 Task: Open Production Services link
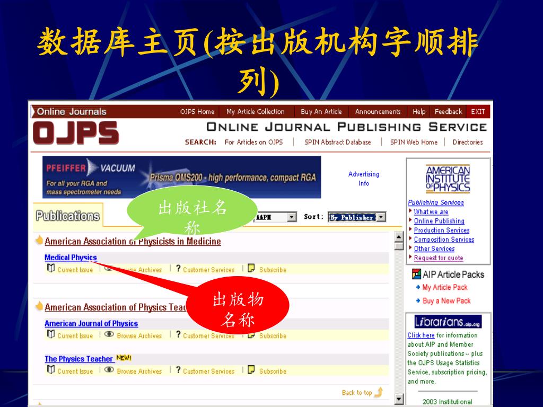(442, 230)
